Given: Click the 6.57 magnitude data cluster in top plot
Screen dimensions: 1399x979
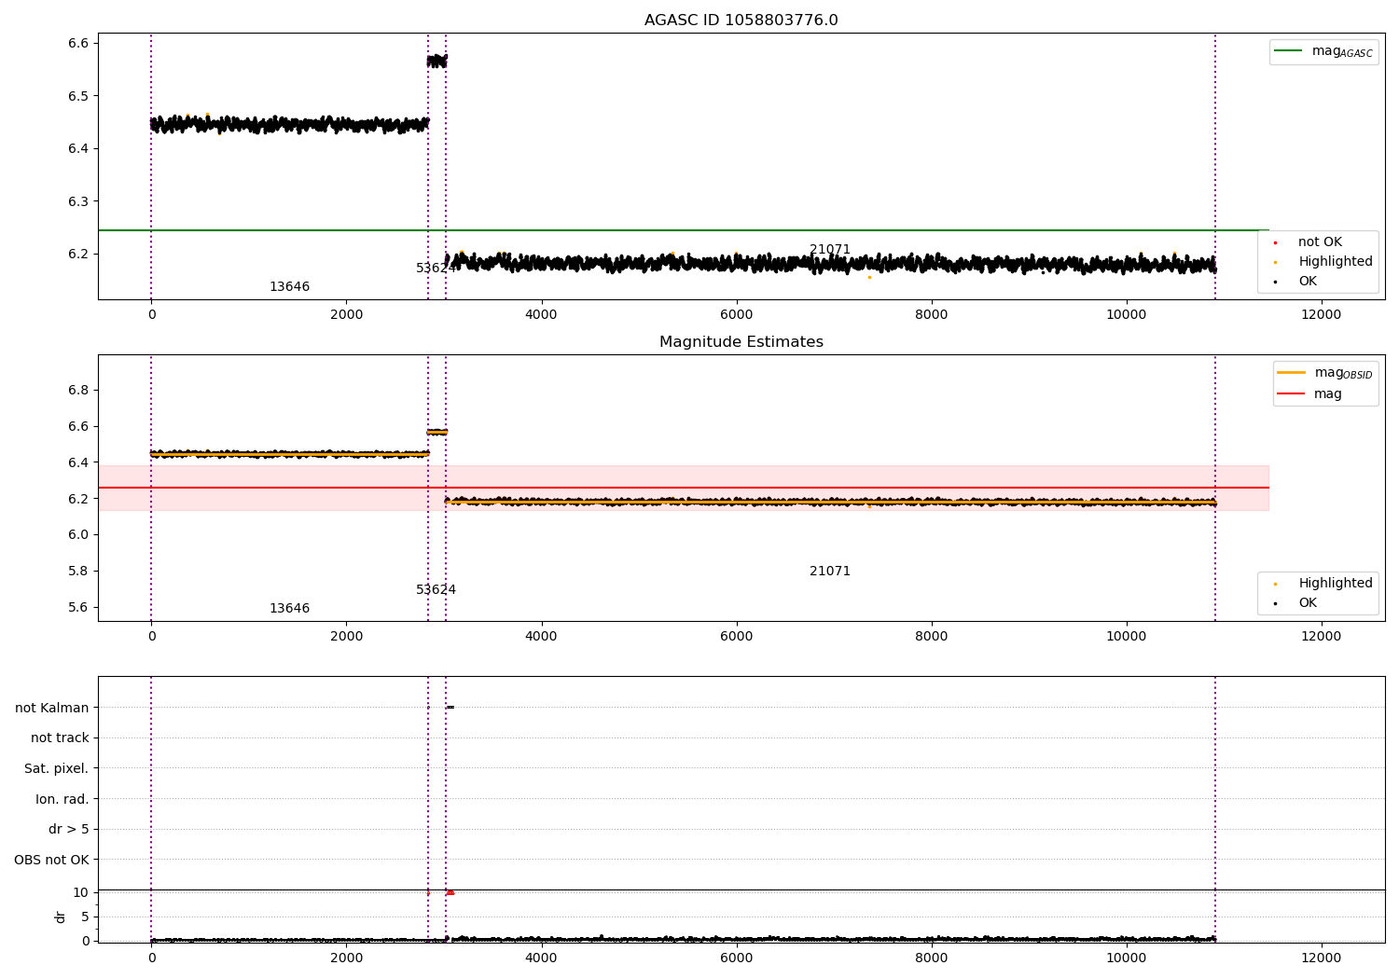Looking at the screenshot, I should coord(436,61).
